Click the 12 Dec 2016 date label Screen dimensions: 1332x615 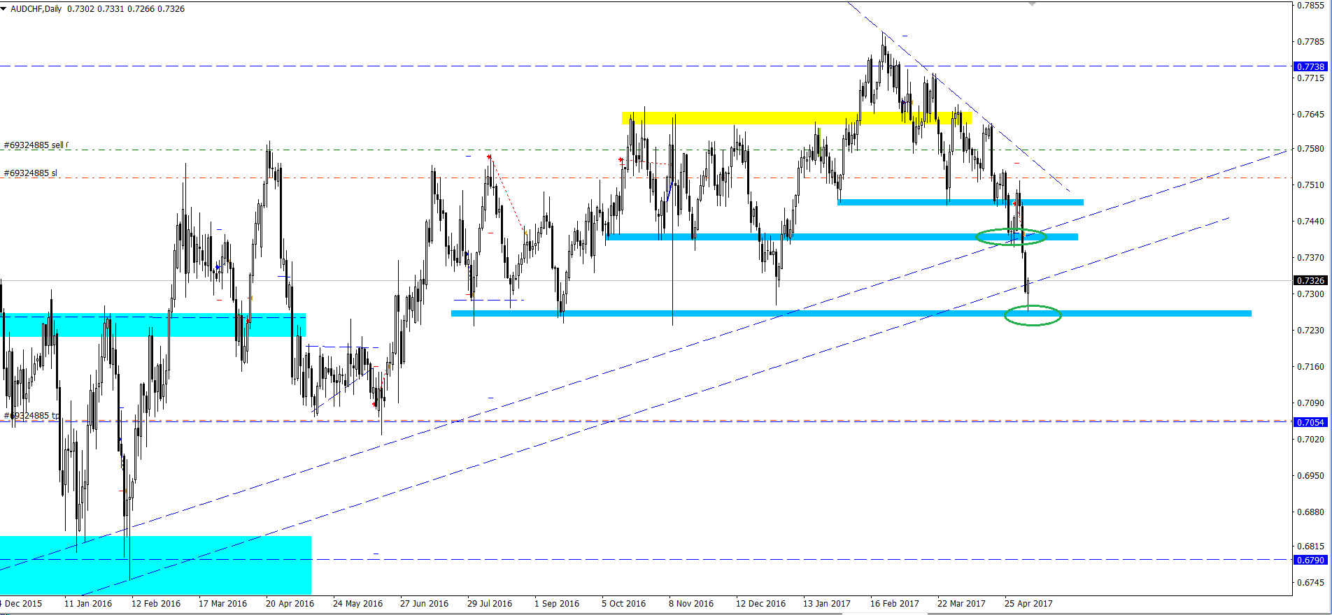[760, 603]
